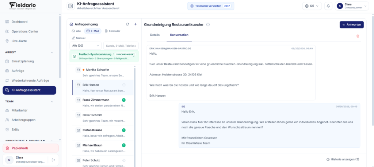Click the logout icon next to Clara
This screenshot has width=374, height=167.
[53, 160]
